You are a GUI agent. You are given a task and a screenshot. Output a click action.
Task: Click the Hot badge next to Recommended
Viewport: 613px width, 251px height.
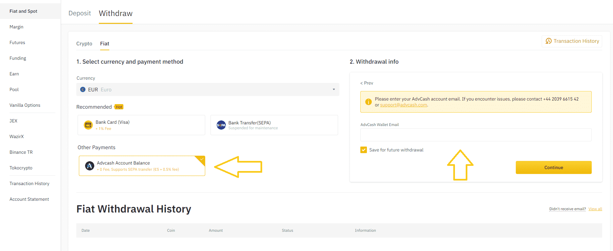click(x=119, y=107)
